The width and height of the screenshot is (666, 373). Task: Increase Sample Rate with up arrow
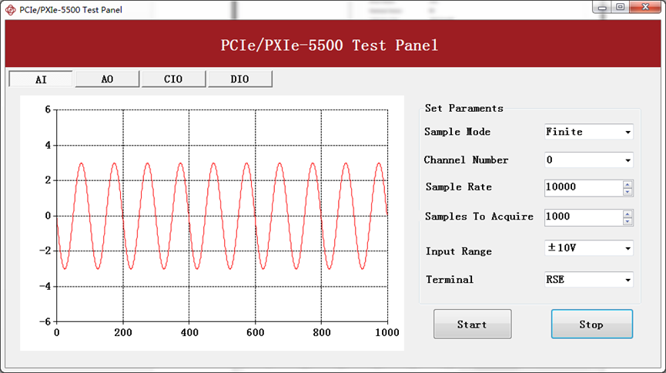tap(628, 184)
